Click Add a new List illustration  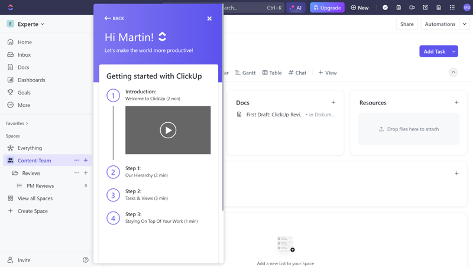(x=286, y=244)
